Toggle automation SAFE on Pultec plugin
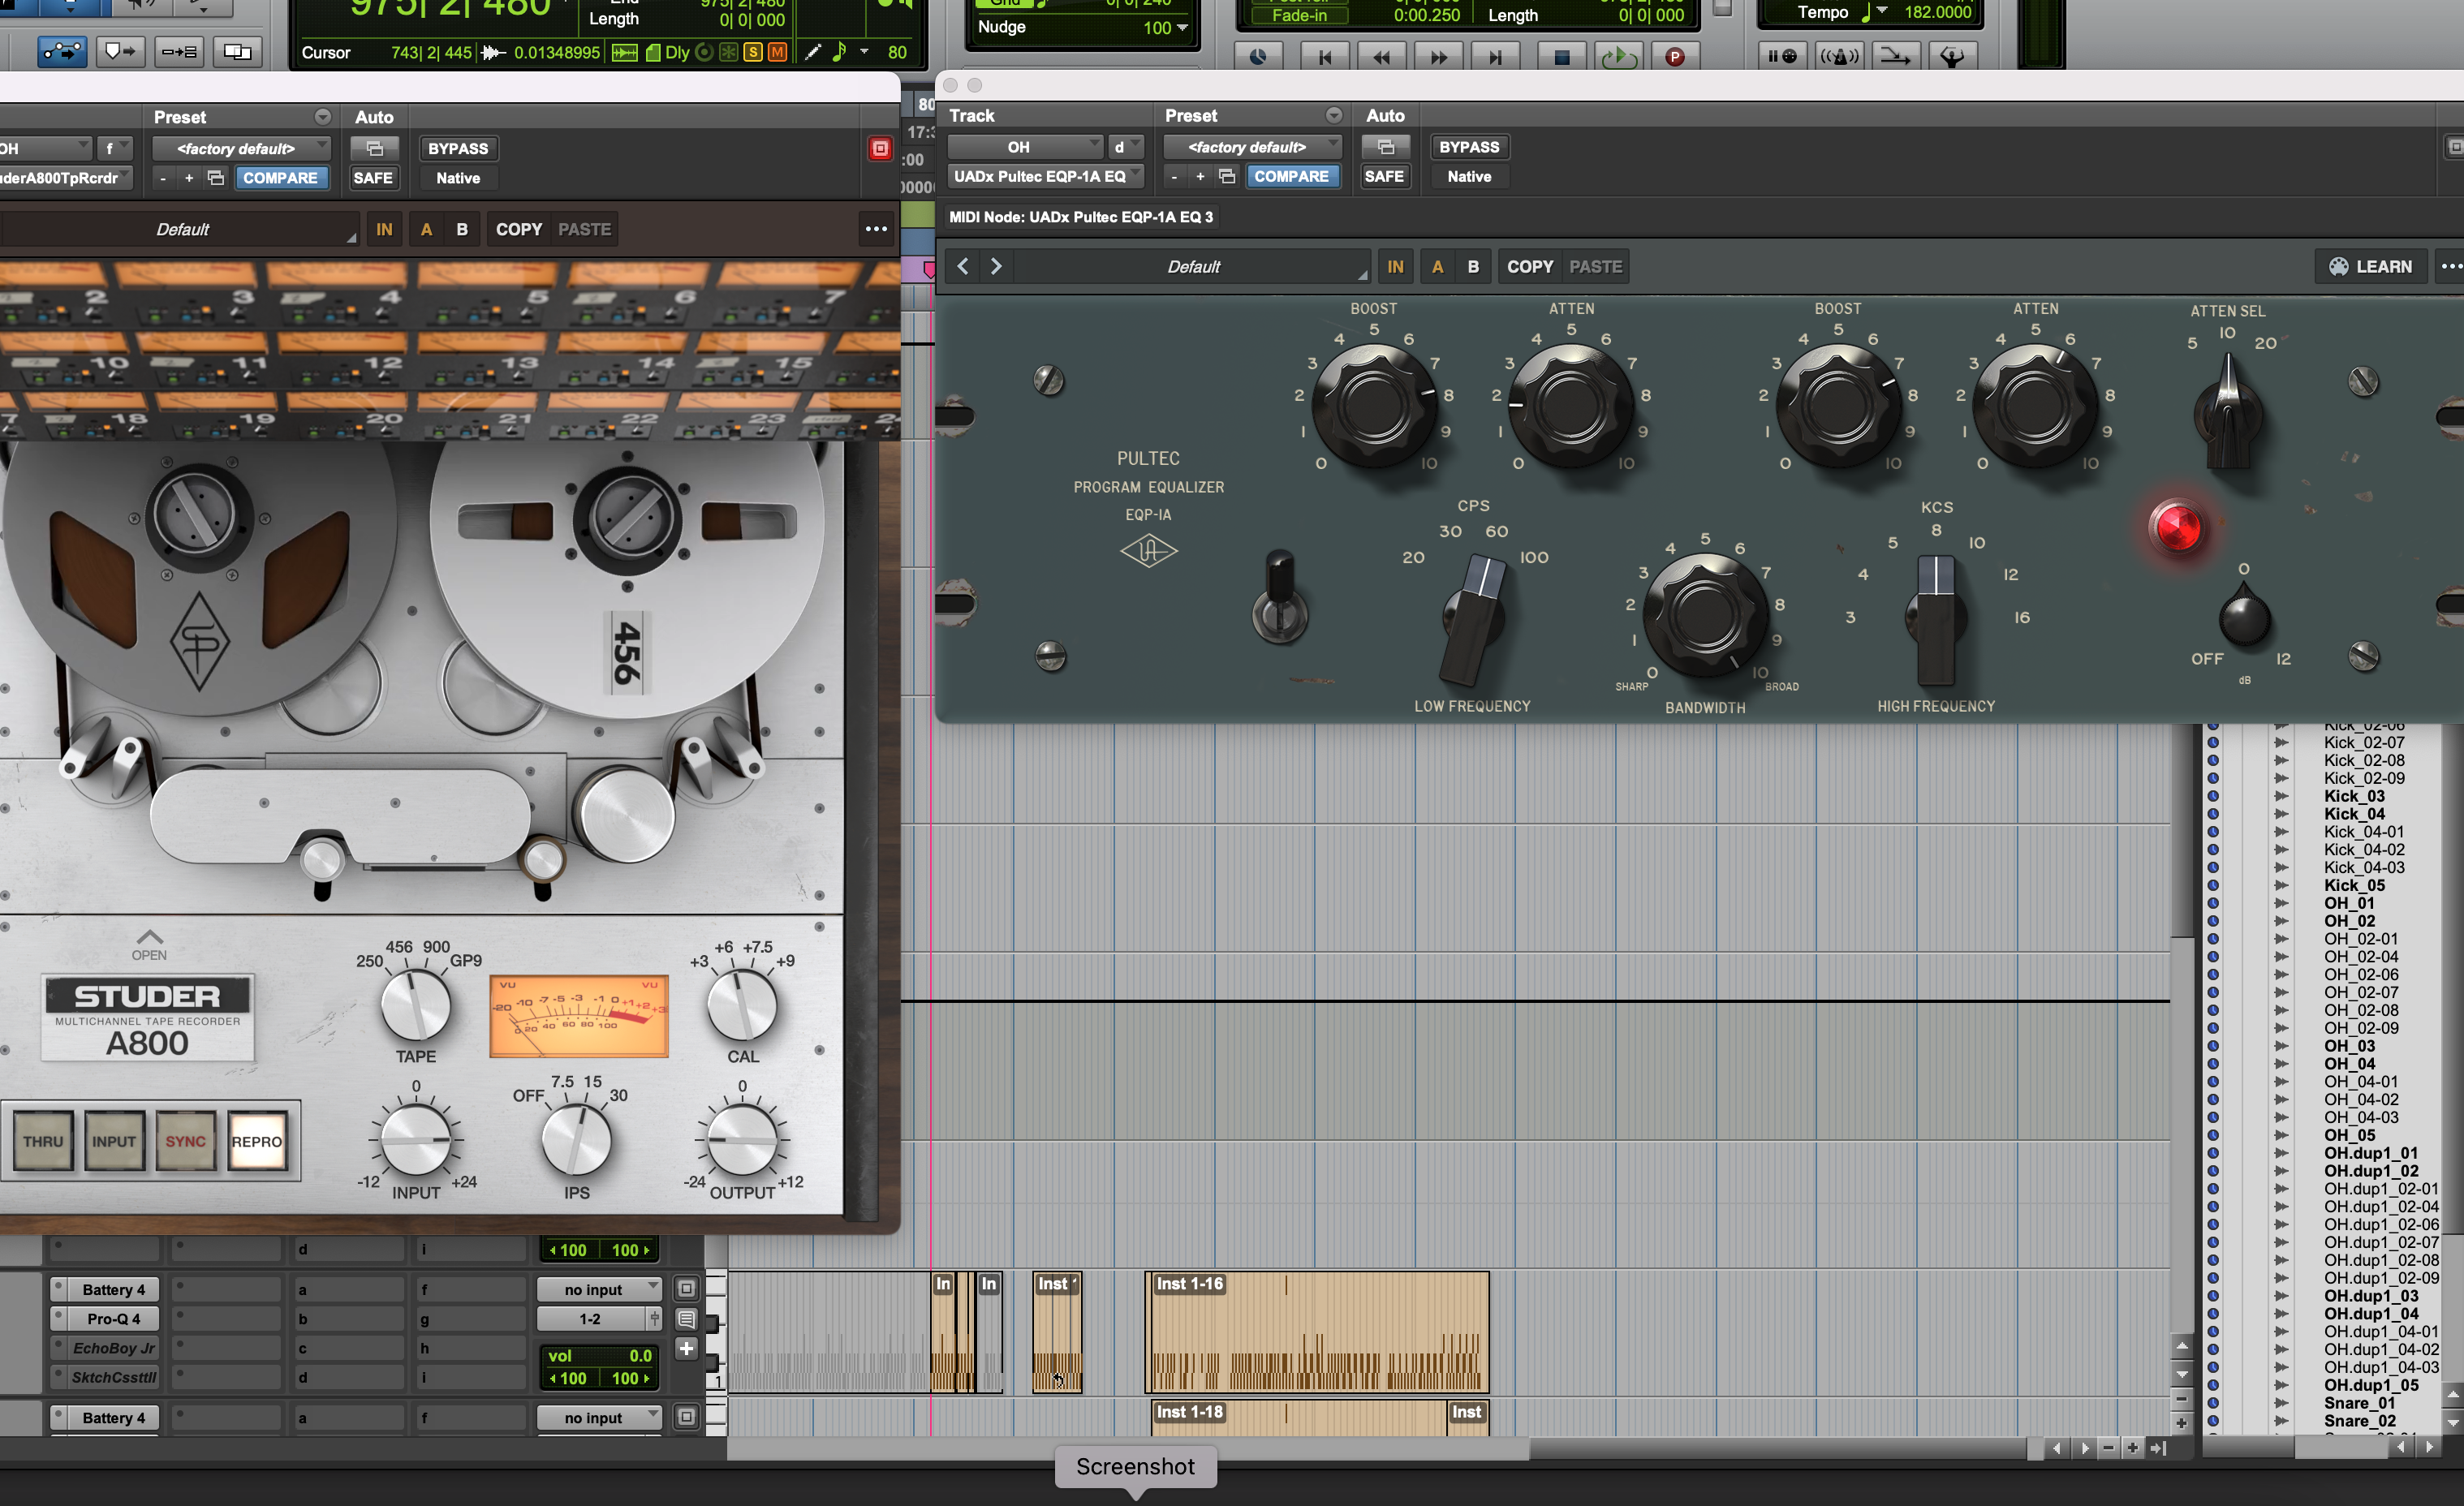Screen dimensions: 2464x1506 tap(1385, 176)
